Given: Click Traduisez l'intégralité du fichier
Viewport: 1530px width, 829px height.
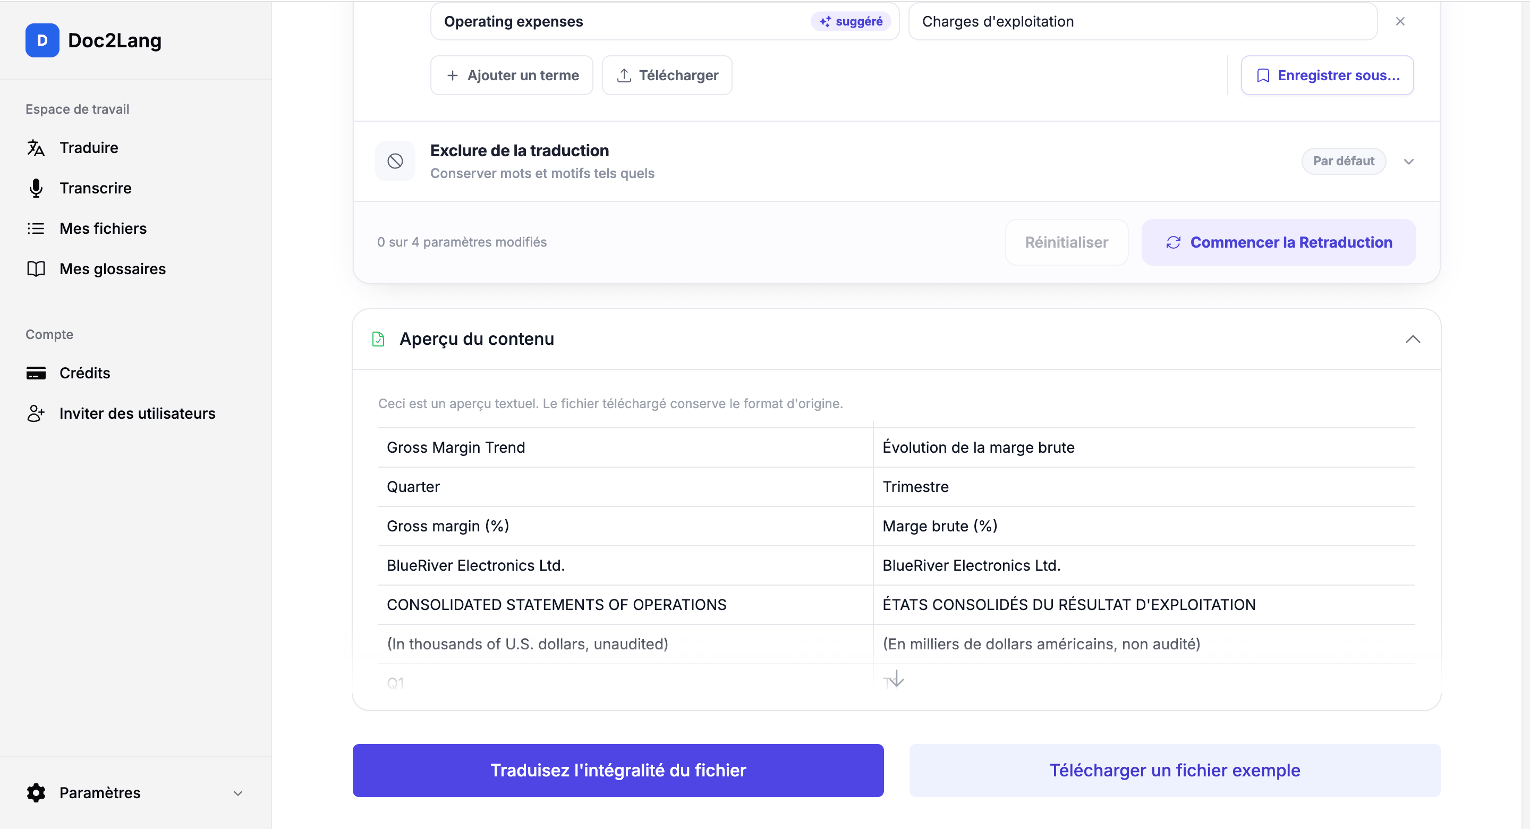Looking at the screenshot, I should click(618, 770).
